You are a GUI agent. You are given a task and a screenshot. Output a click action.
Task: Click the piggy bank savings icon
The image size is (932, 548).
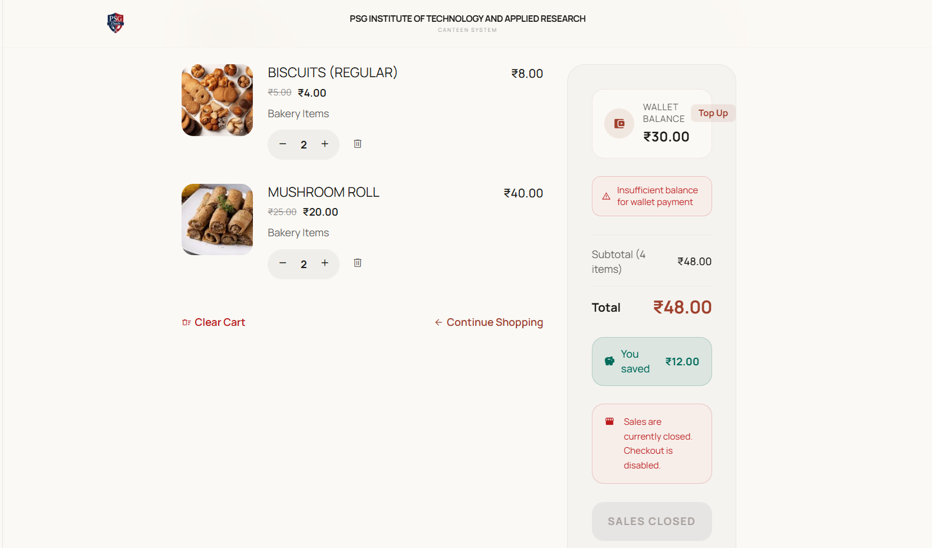[x=610, y=361]
